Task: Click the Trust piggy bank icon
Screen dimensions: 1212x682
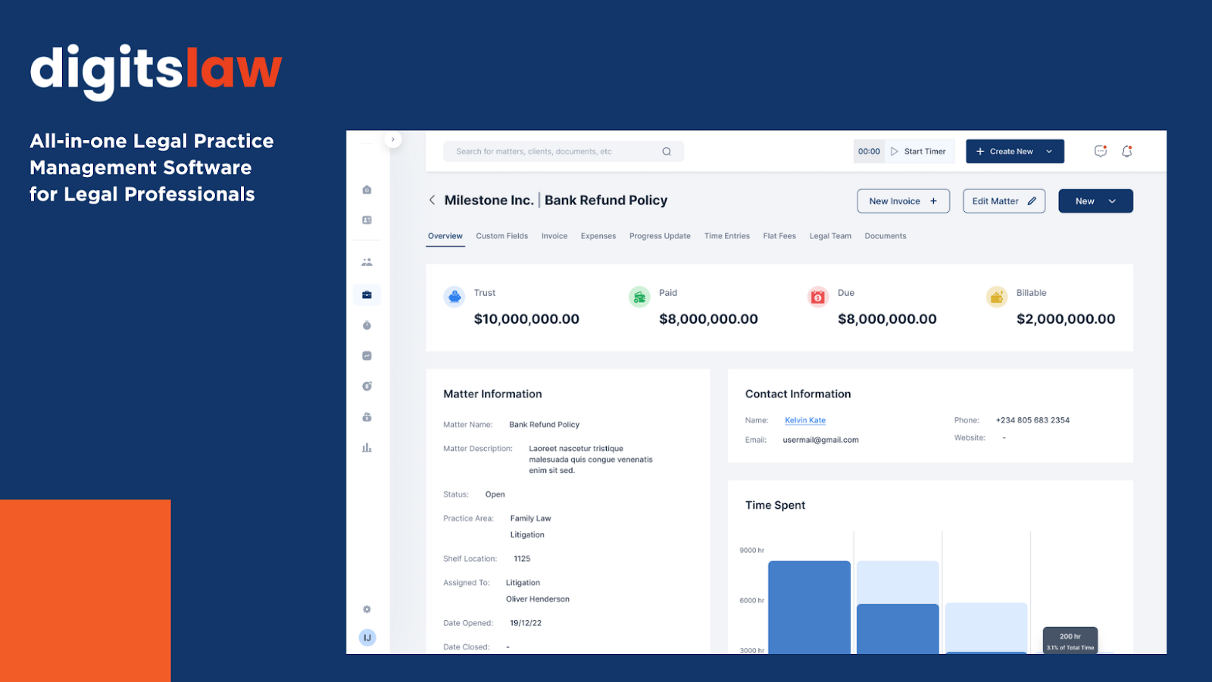Action: click(454, 297)
